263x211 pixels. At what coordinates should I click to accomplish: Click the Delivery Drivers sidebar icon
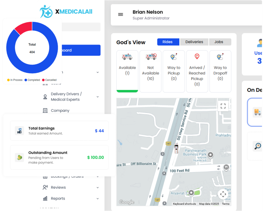click(45, 97)
